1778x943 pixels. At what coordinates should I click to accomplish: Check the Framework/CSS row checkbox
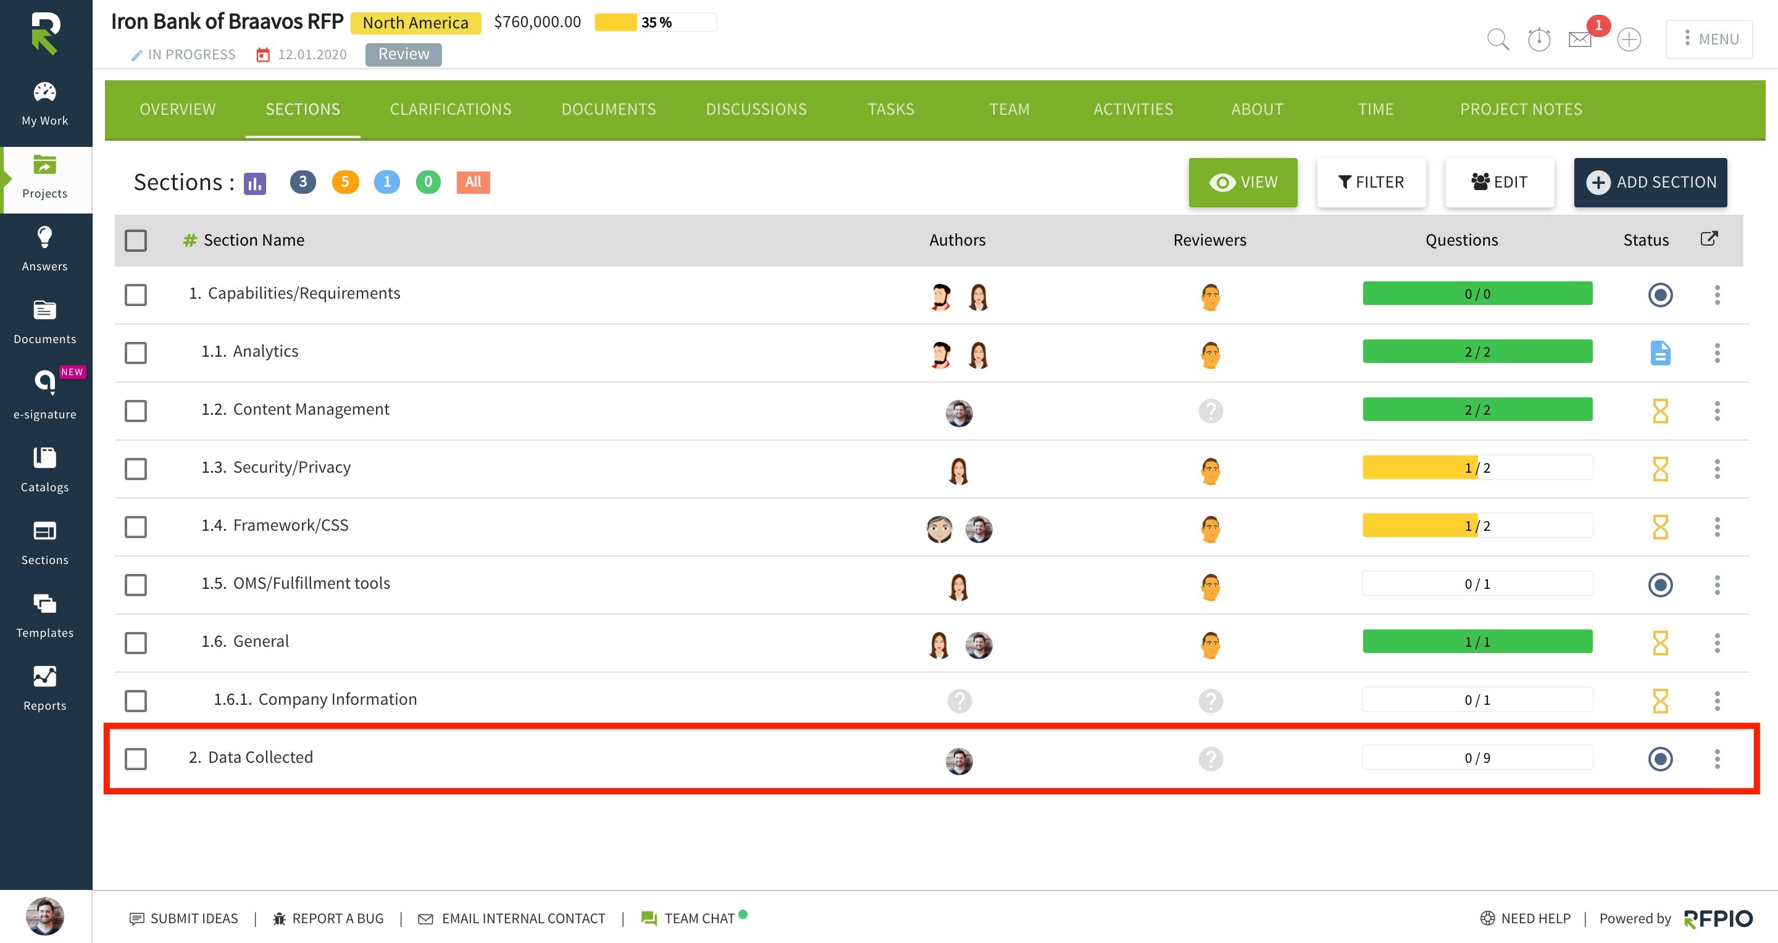pyautogui.click(x=136, y=526)
